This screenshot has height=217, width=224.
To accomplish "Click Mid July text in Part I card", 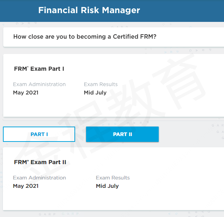I will coord(95,93).
